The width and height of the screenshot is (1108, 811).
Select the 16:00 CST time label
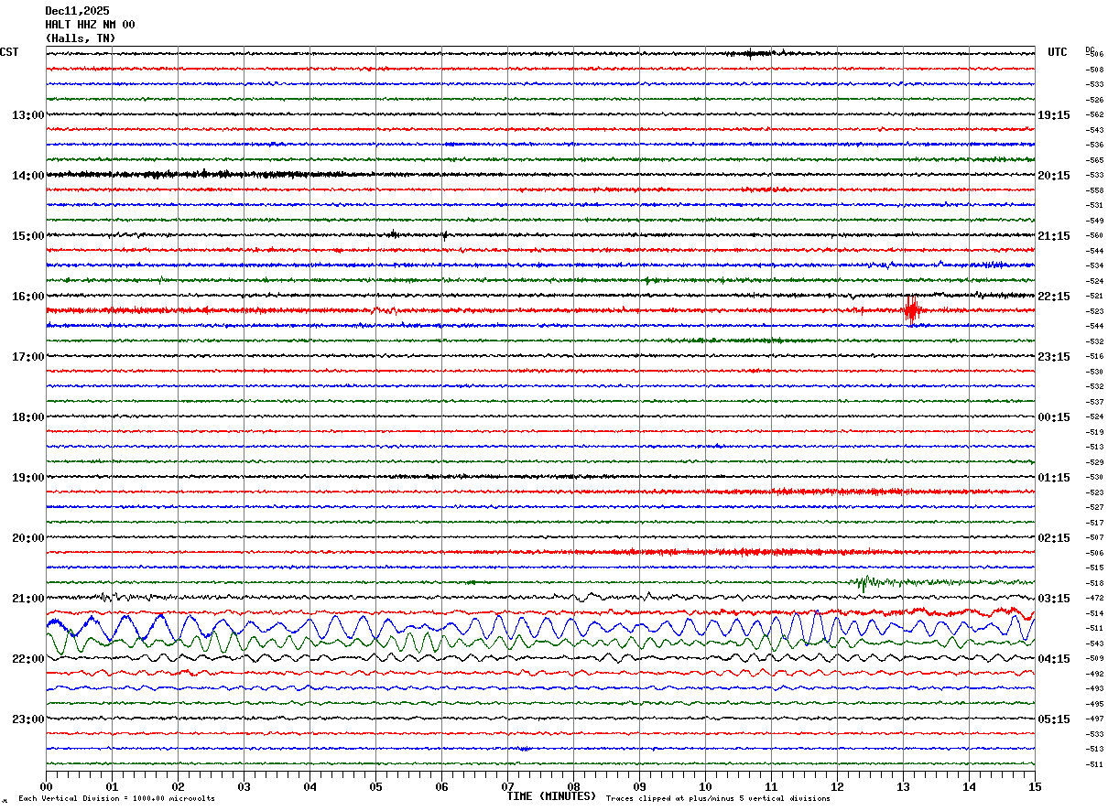pyautogui.click(x=27, y=297)
